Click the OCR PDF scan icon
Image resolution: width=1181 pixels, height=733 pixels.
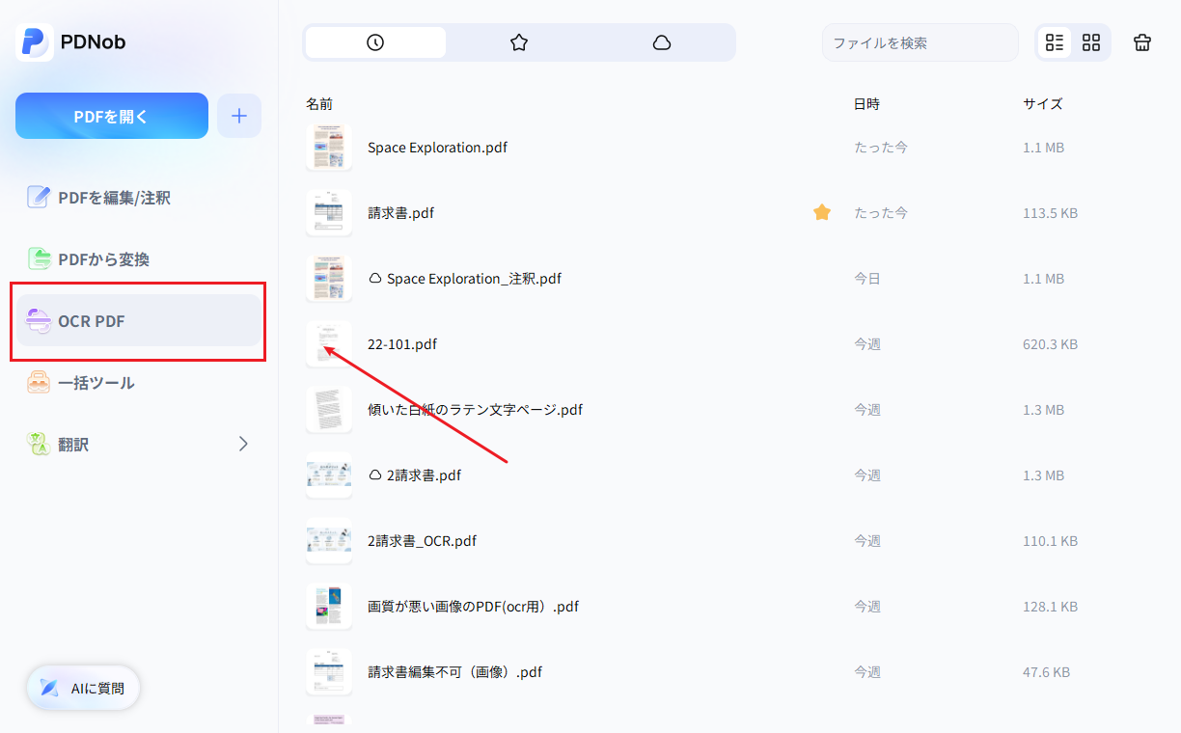pyautogui.click(x=39, y=321)
